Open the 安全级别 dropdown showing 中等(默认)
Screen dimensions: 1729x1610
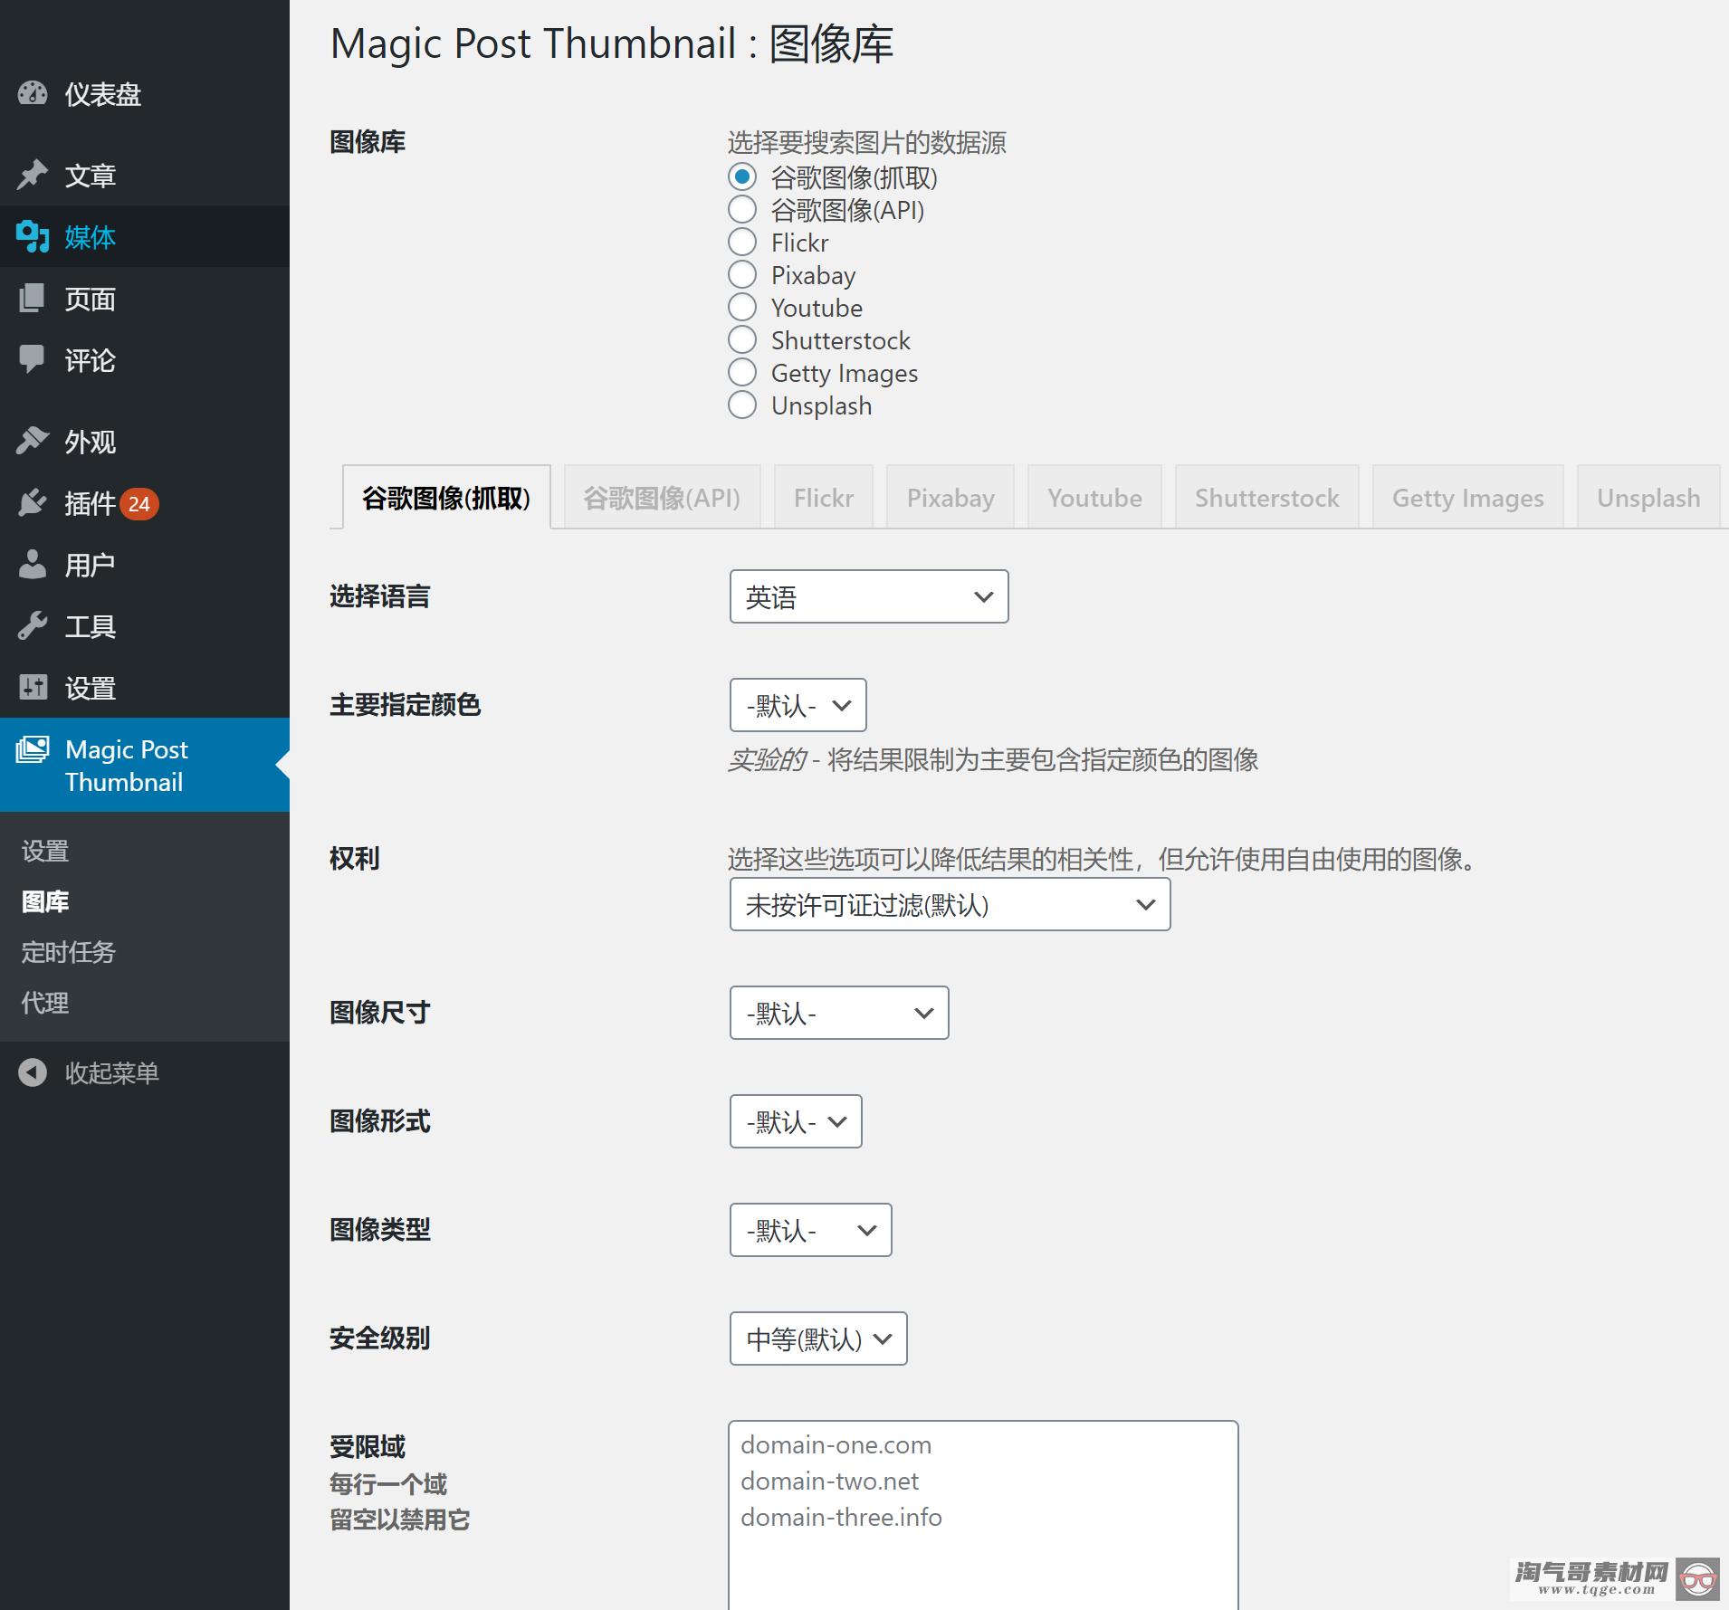click(818, 1338)
